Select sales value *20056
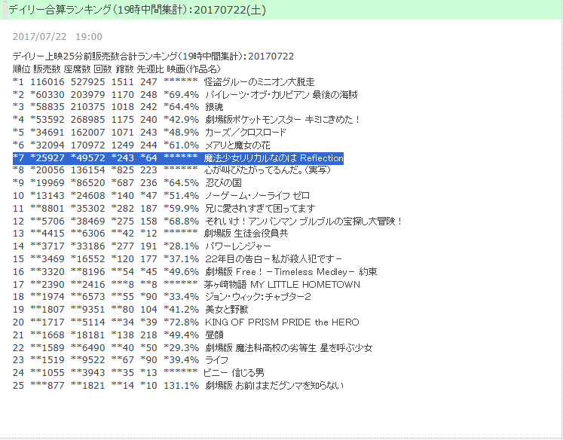This screenshot has width=563, height=440. click(47, 170)
